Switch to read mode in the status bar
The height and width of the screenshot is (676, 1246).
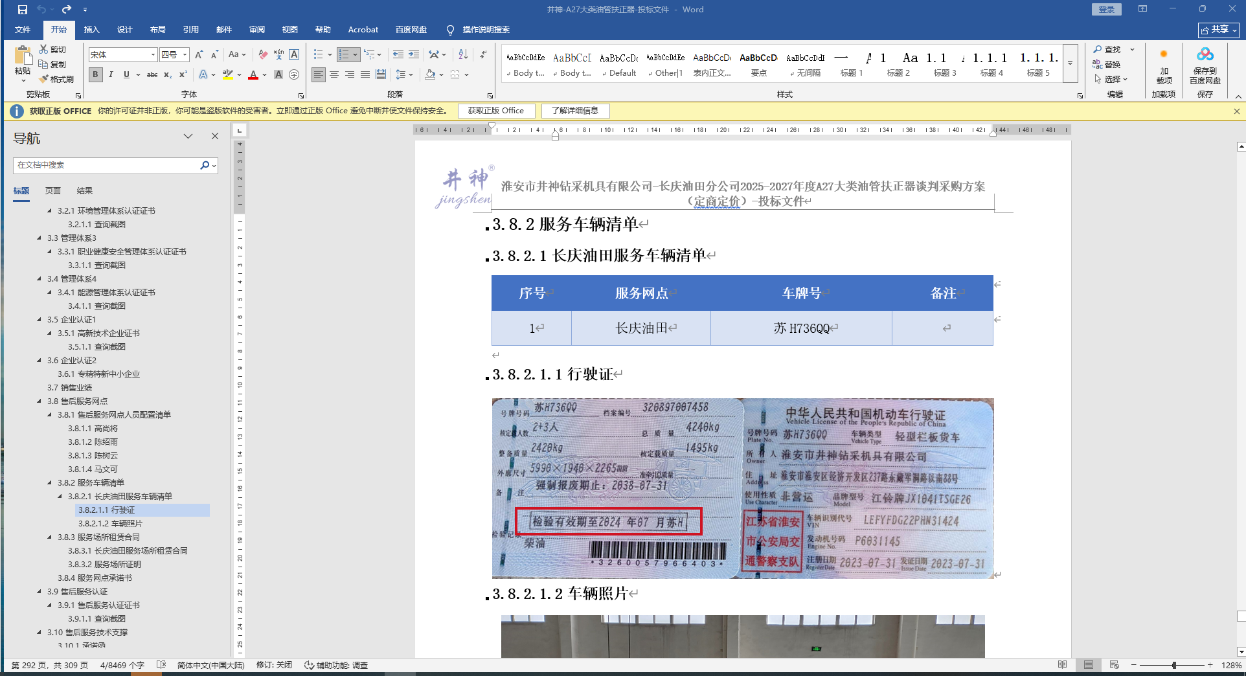1063,665
